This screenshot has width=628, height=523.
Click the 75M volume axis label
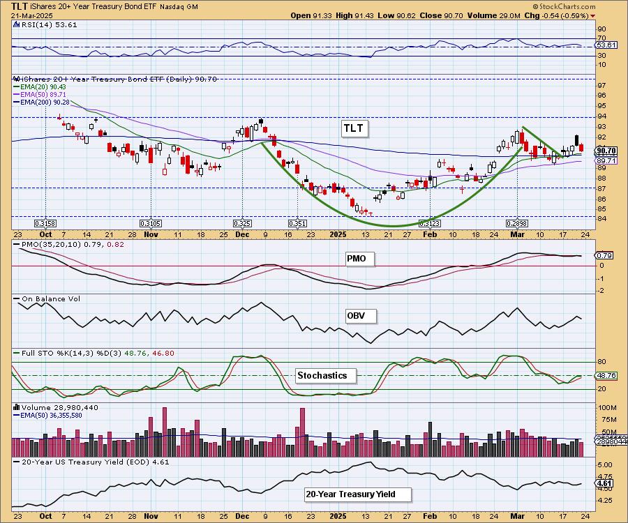click(x=609, y=419)
